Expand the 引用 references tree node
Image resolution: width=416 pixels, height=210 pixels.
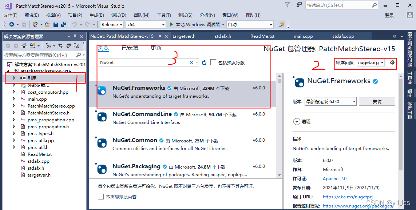14,78
